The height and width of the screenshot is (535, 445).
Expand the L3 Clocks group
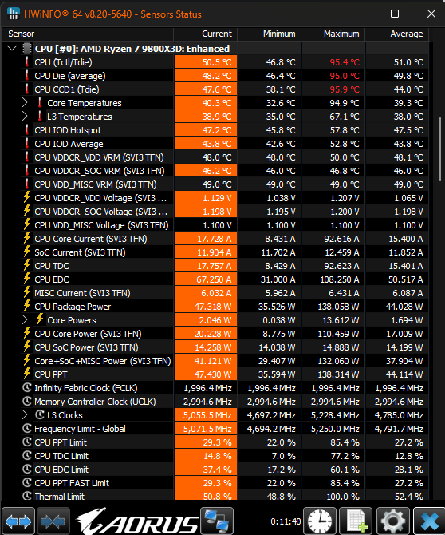pyautogui.click(x=25, y=415)
